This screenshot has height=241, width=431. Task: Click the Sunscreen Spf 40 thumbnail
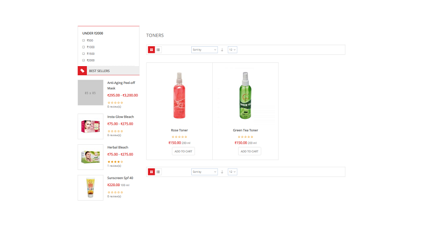91,188
